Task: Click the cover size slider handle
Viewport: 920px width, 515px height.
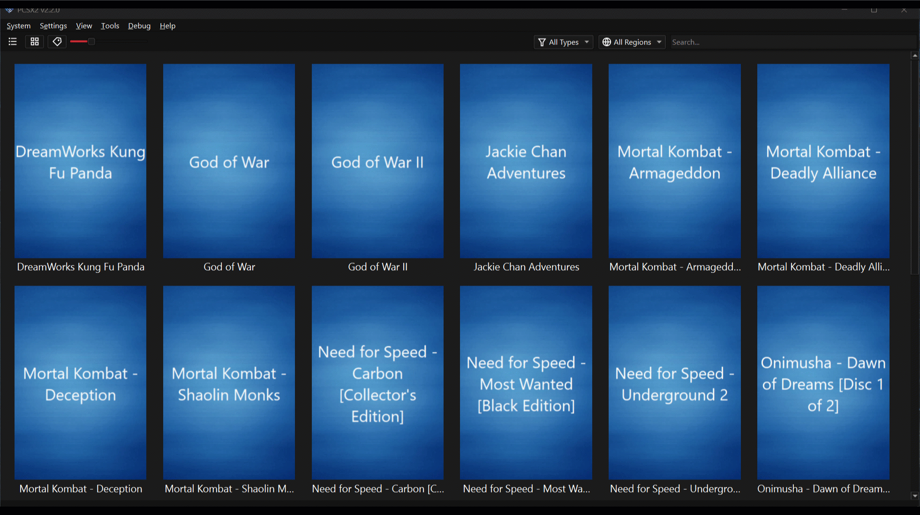Action: point(91,42)
